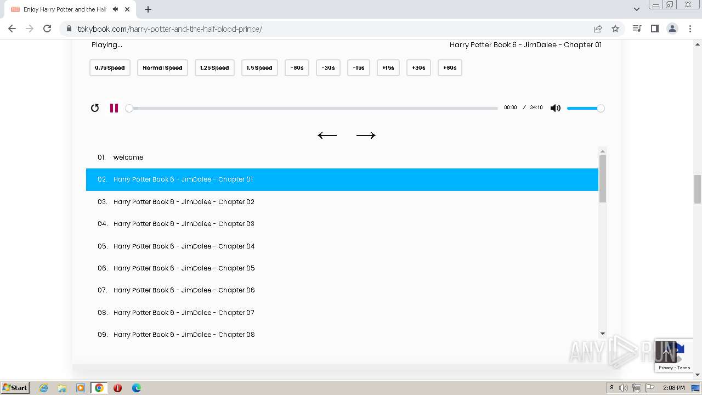Set playback to 0.75 Speed
702x395 pixels.
[x=110, y=68]
